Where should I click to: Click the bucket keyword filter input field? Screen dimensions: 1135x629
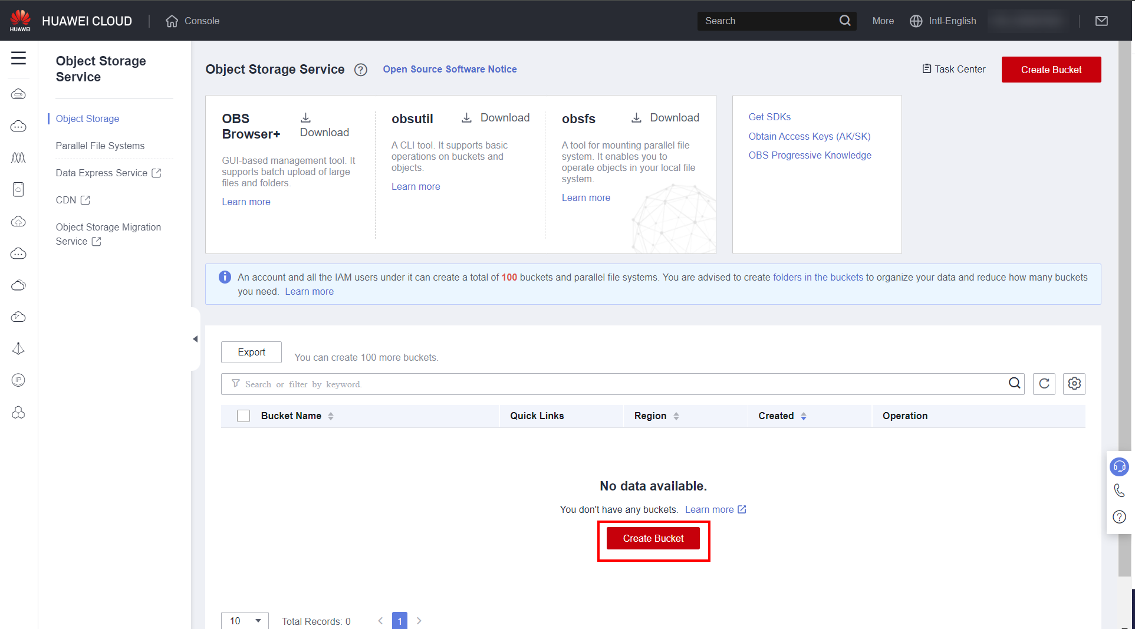point(613,384)
